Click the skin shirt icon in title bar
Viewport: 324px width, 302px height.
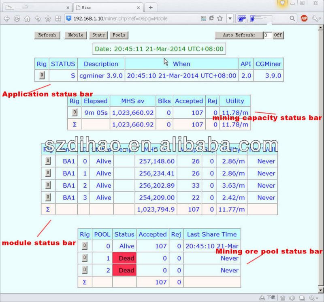coord(282,3)
